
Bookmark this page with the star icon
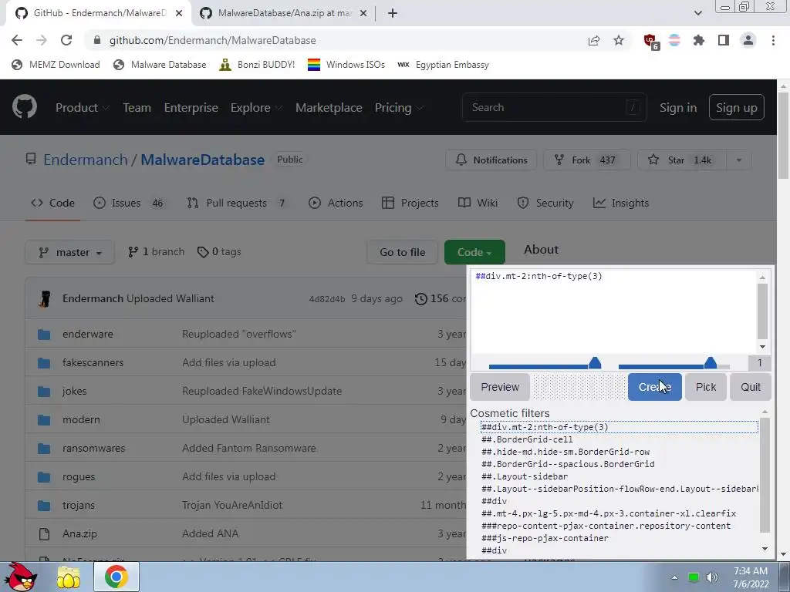point(619,40)
